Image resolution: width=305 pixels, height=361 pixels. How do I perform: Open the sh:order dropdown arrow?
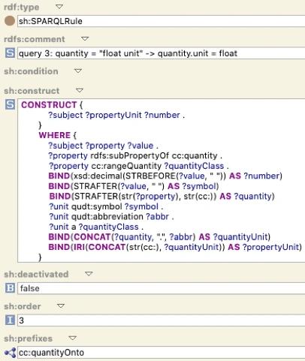coord(61,306)
